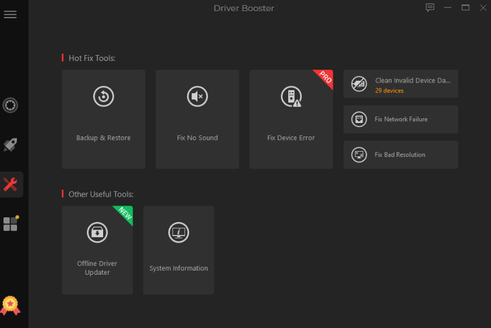Image resolution: width=491 pixels, height=328 pixels.
Task: Open System Information label
Action: click(179, 268)
